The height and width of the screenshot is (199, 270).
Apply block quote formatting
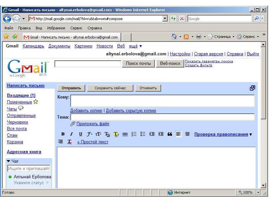[x=170, y=134]
